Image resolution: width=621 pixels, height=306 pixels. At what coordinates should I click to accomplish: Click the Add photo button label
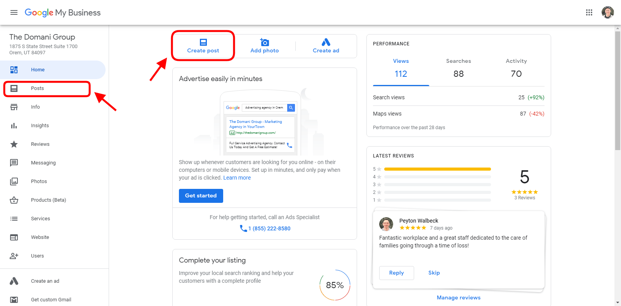click(x=265, y=50)
